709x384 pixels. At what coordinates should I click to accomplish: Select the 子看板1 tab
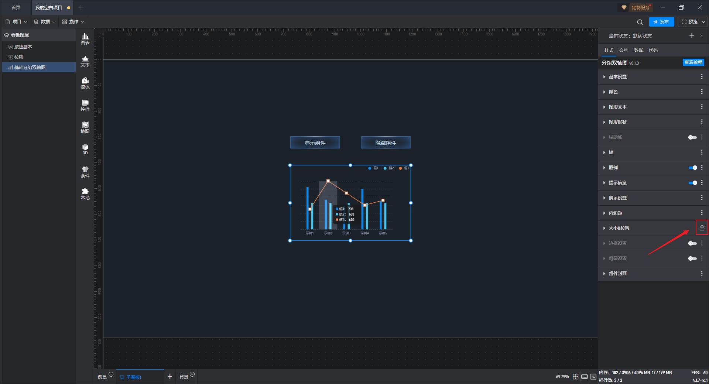[x=140, y=377]
